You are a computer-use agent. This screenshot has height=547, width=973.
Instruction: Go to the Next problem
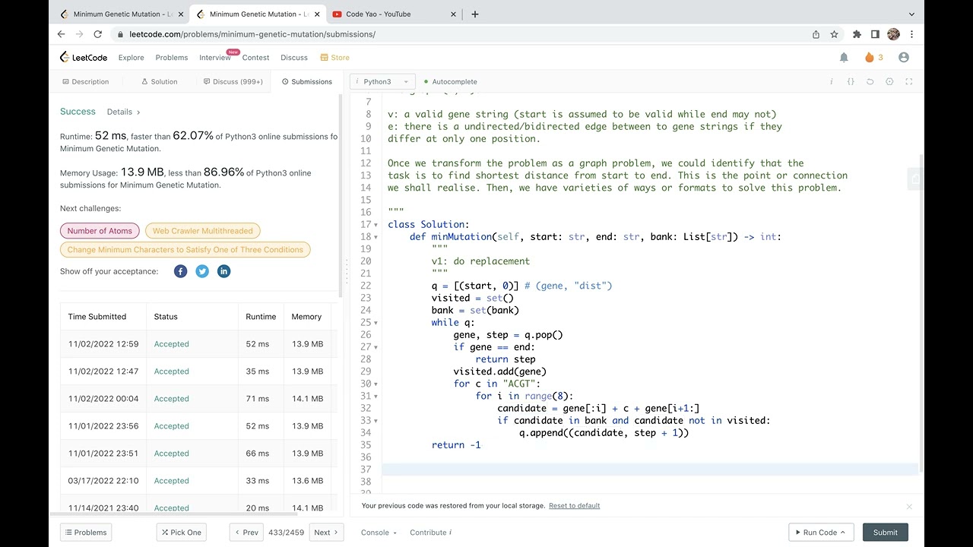[x=327, y=533]
